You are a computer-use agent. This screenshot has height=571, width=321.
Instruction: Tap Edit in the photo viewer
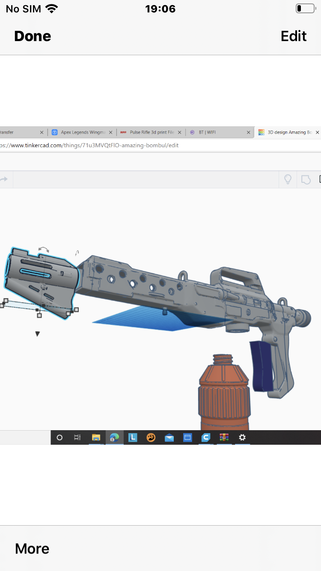tap(294, 36)
